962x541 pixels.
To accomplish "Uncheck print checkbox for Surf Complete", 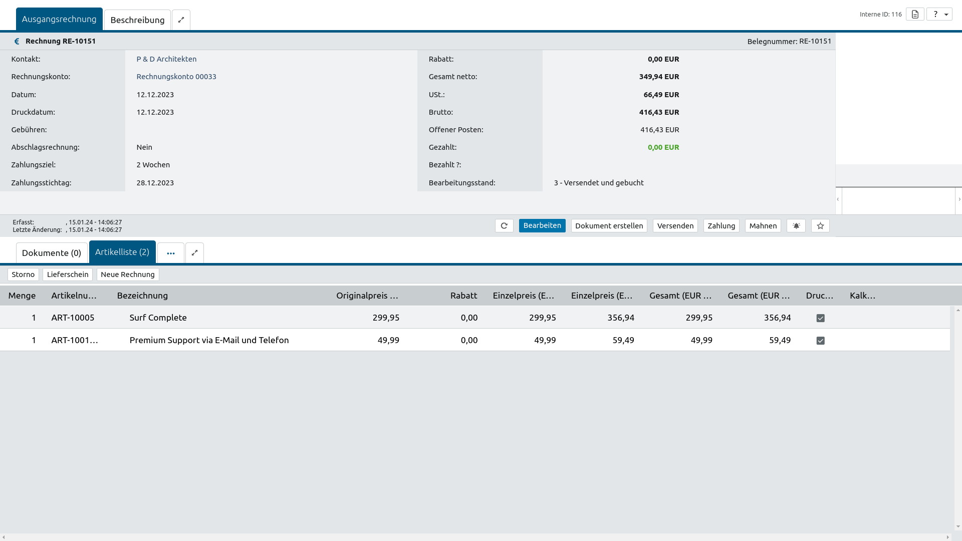I will 820,318.
